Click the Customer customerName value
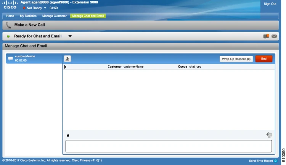This screenshot has width=286, height=165. pos(133,67)
